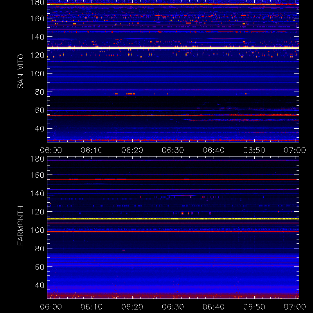Select the 80 frequency label on San Vito plot
313x313 pixels.
[40, 92]
